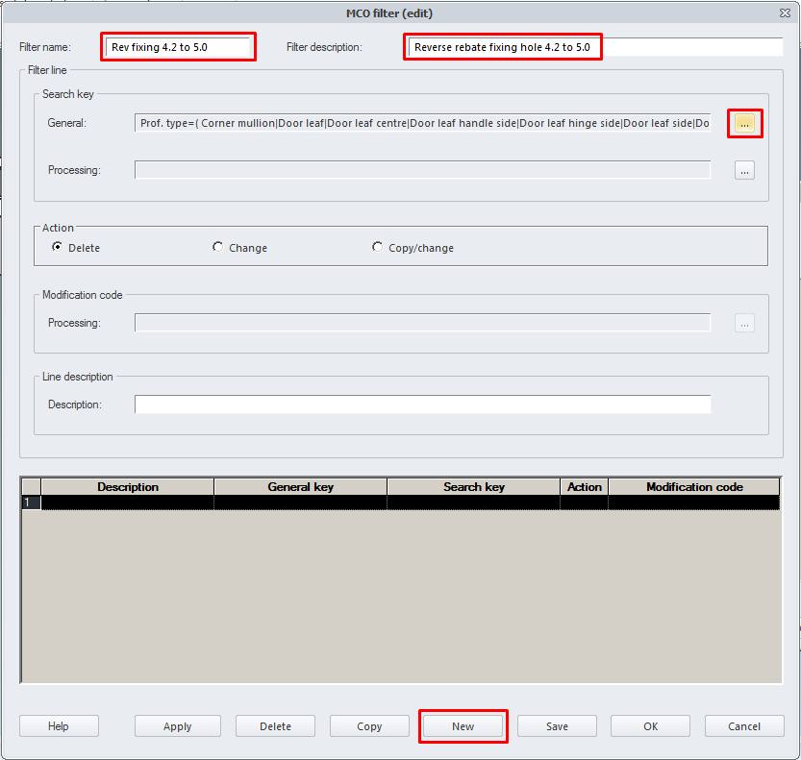The height and width of the screenshot is (760, 801).
Task: Click the Delete button at bottom
Action: [275, 726]
